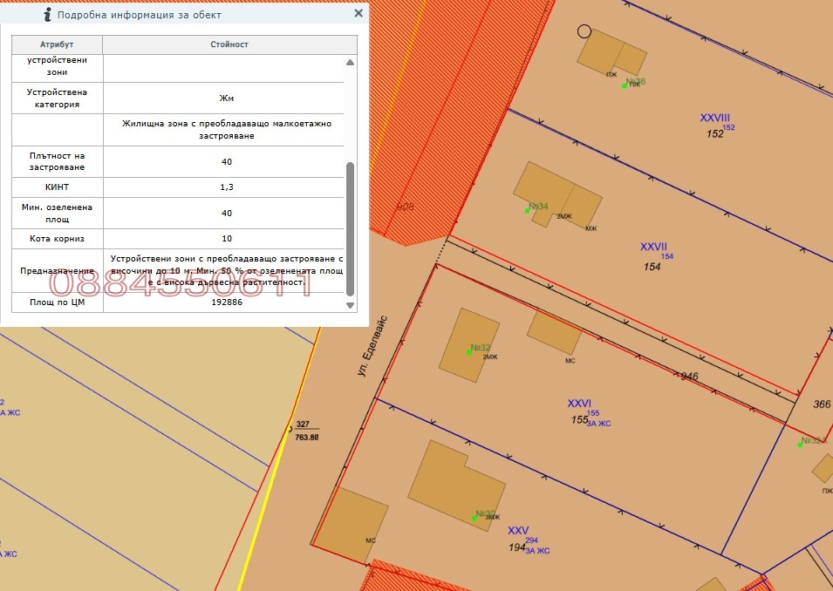
Task: Click parcel XXVIII label on the map
Action: click(714, 118)
